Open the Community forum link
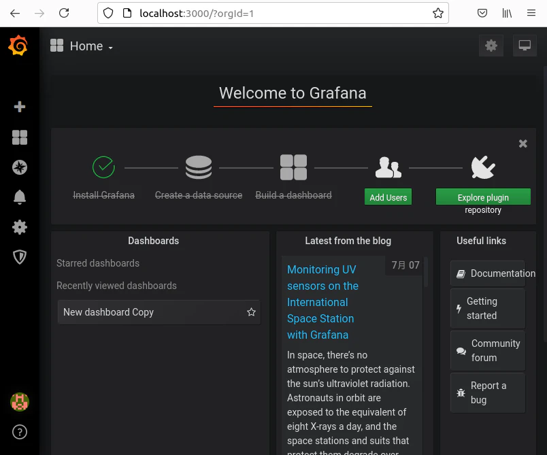 488,351
